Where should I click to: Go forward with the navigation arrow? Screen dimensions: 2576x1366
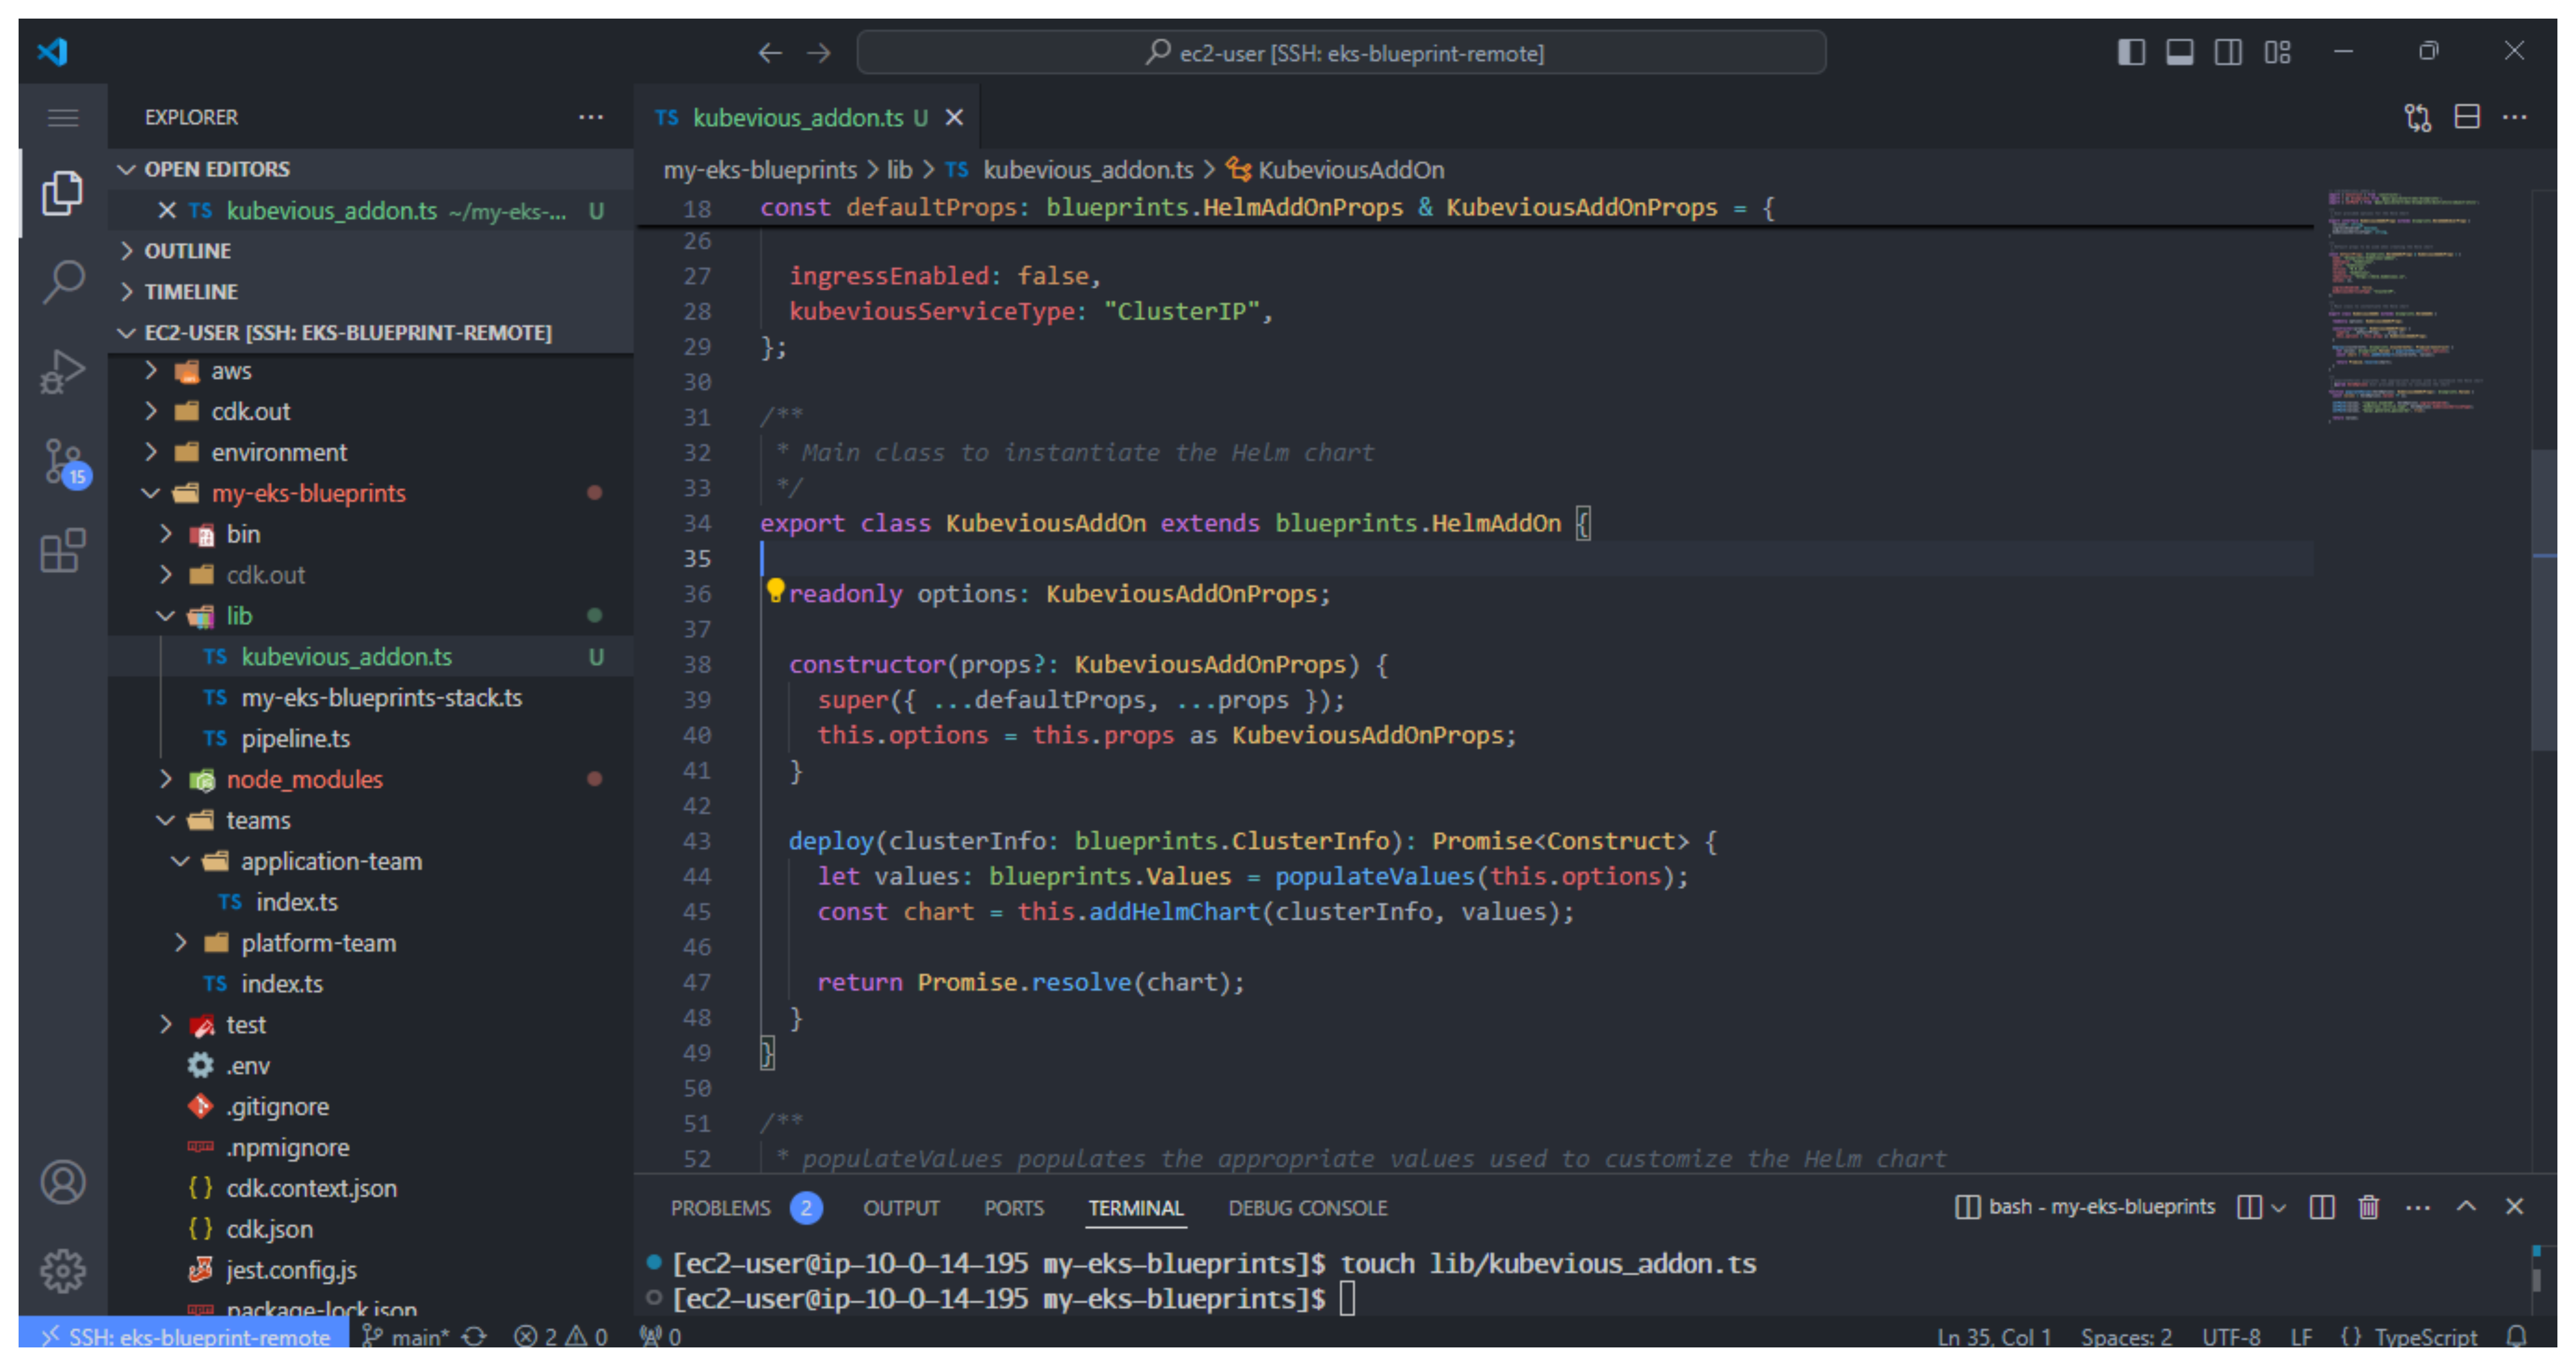[x=819, y=52]
